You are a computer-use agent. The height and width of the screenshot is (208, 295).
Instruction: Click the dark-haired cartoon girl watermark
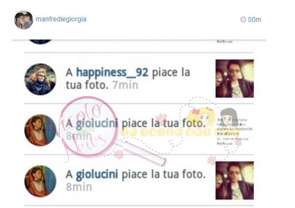[x=229, y=117]
